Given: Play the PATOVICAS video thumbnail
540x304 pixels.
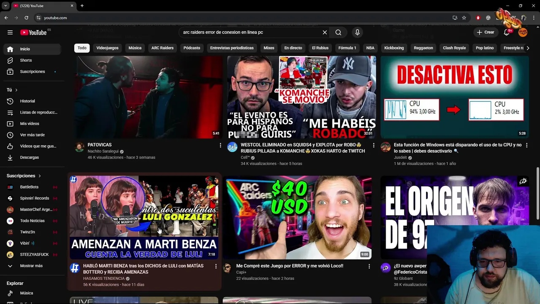Looking at the screenshot, I should click(x=148, y=97).
